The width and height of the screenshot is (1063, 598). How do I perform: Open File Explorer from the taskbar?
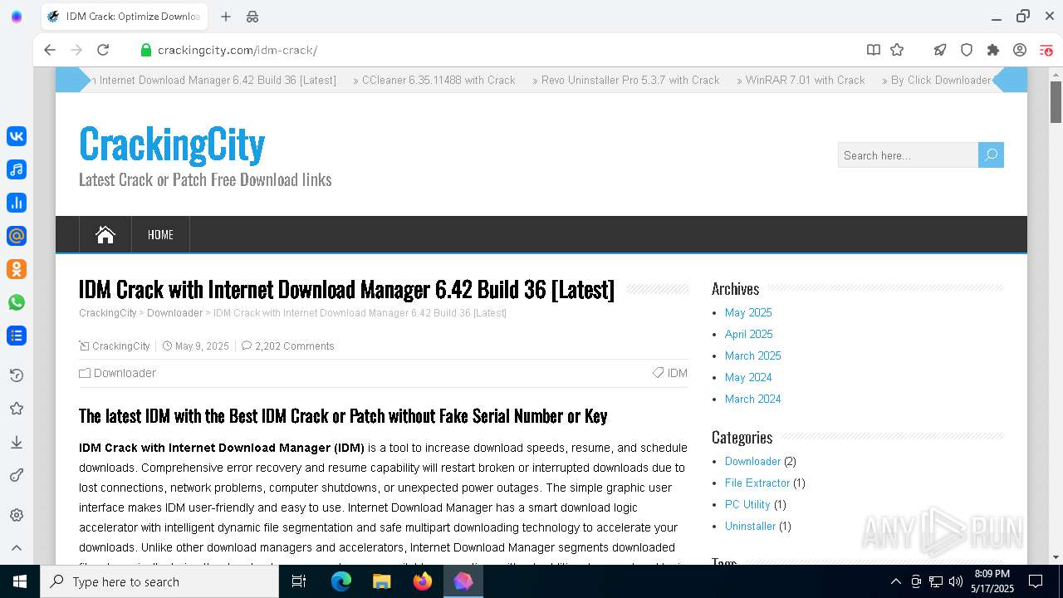(381, 581)
